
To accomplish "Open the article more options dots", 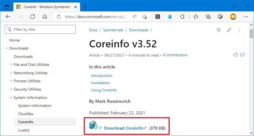I will [239, 30].
